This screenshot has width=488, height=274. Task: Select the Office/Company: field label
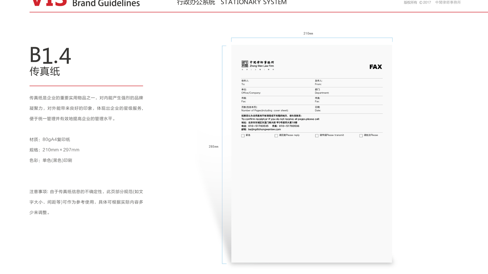tap(251, 93)
